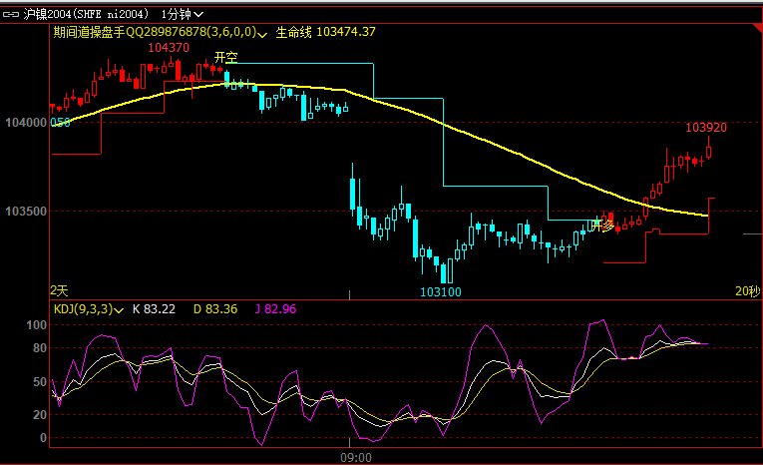Open the 1分钟 timeframe dropdown

(183, 15)
